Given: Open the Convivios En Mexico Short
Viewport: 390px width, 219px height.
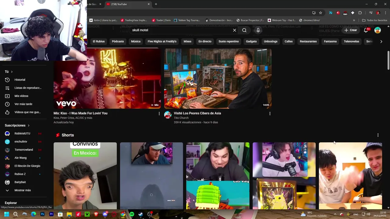Looking at the screenshot, I should [85, 176].
